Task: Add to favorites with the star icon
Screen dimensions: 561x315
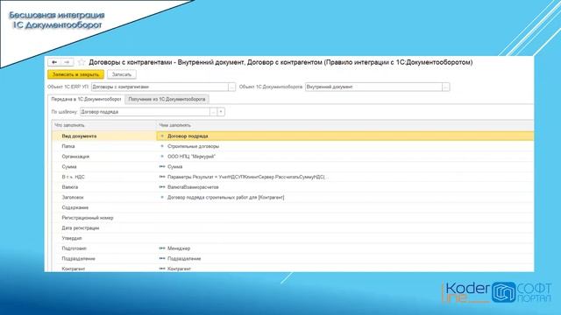Action: point(82,62)
